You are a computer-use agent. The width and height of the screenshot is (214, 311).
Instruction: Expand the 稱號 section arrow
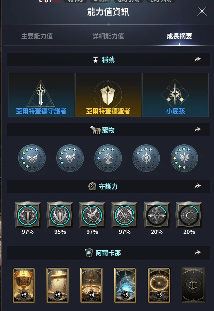click(x=198, y=59)
